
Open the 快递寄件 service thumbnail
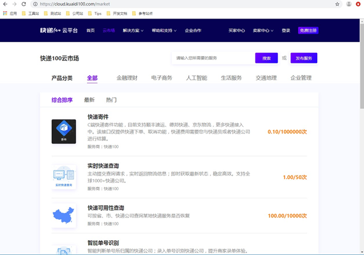click(x=64, y=131)
